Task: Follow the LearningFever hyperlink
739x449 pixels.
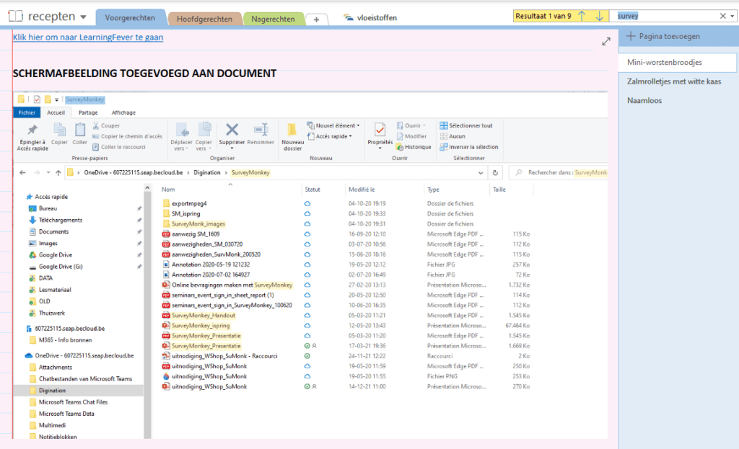Action: click(88, 37)
